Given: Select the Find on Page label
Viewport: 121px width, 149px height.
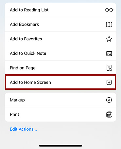Looking at the screenshot, I should pyautogui.click(x=23, y=68).
